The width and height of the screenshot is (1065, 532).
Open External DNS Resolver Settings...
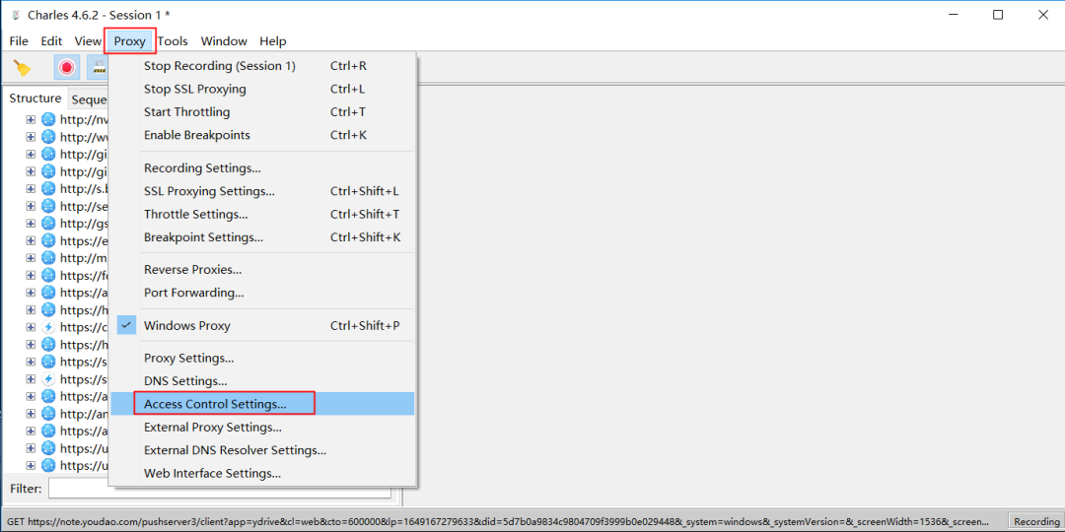261,450
